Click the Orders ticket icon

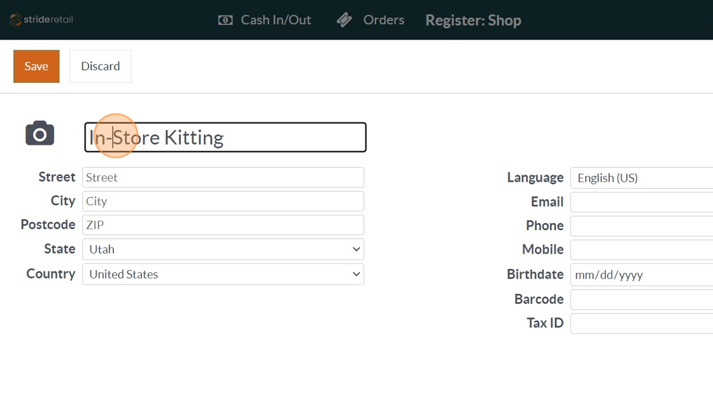click(344, 20)
